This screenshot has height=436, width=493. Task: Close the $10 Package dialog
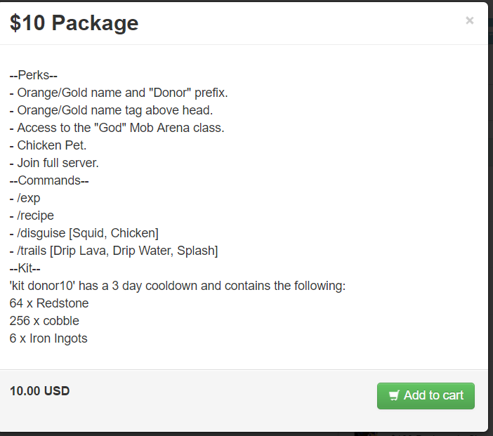tap(469, 20)
